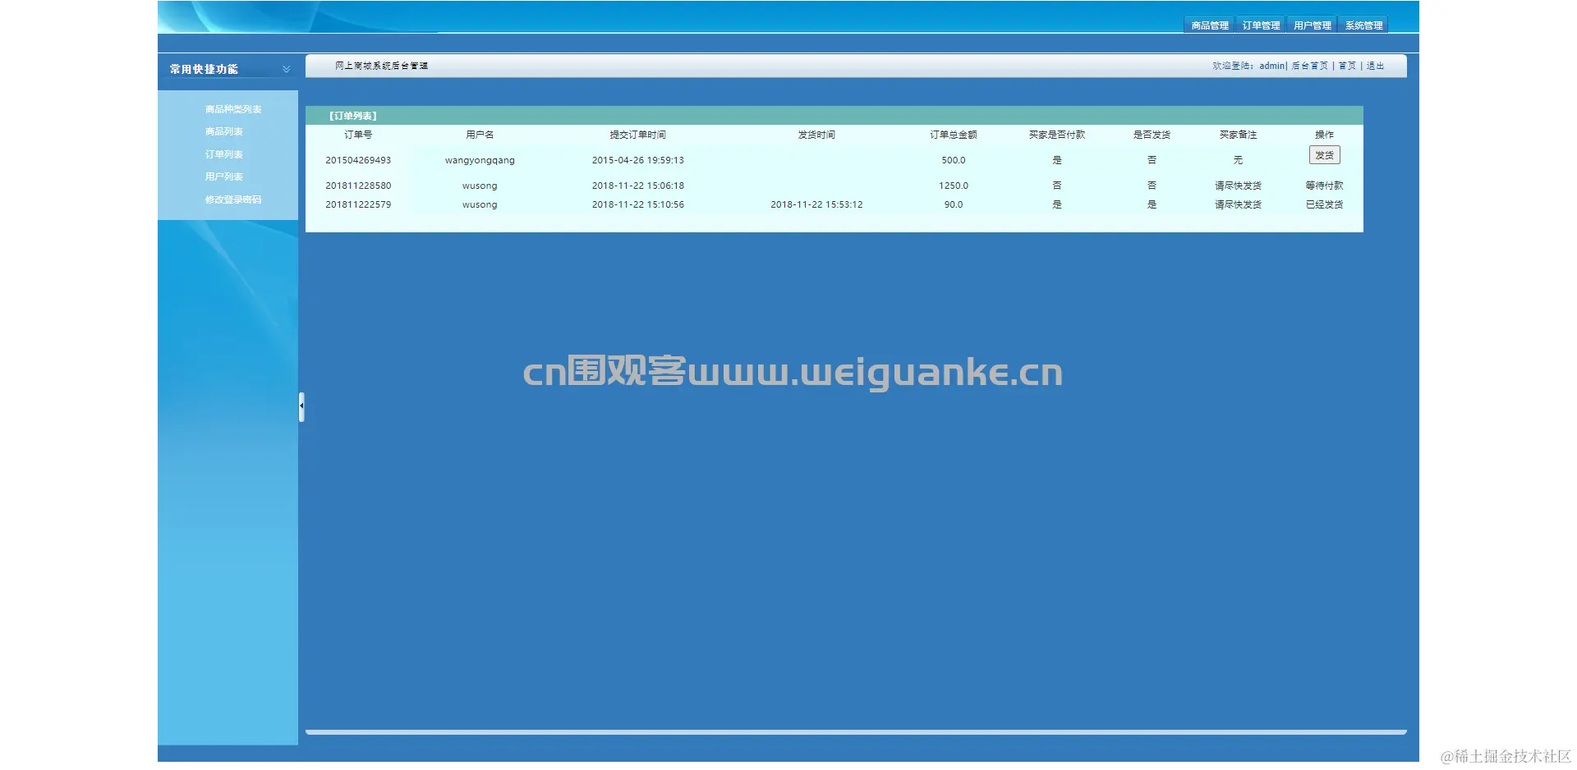Image resolution: width=1577 pixels, height=770 pixels.
Task: Click the 买家是否付款 column header
Action: pyautogui.click(x=1057, y=135)
